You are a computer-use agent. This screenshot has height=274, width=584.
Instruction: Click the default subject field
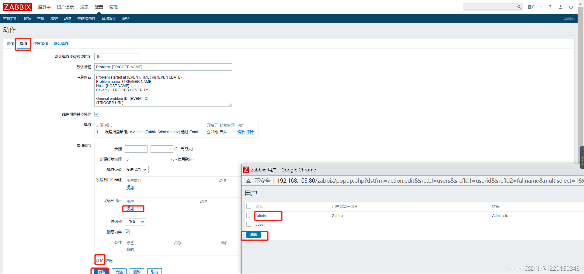pyautogui.click(x=163, y=67)
